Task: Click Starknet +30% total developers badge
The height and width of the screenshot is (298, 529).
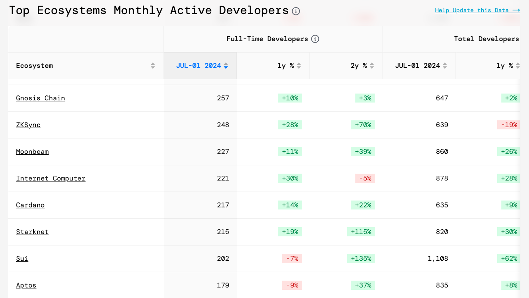Action: 509,232
